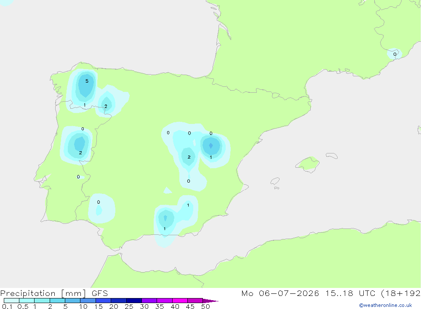Image resolution: width=421 pixels, height=309 pixels.
Task: Click the 10–15 mm legend color swatch
Action: coord(88,301)
